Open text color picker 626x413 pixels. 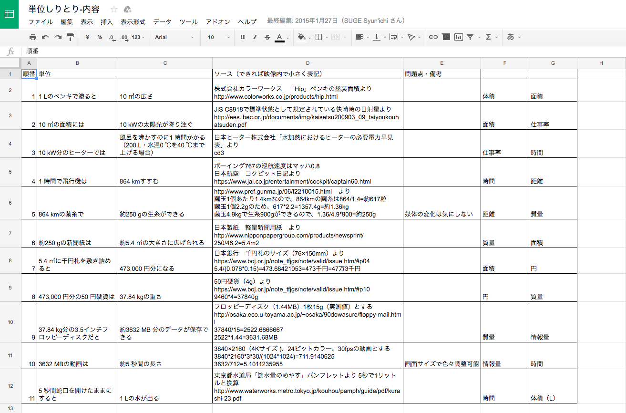click(281, 37)
